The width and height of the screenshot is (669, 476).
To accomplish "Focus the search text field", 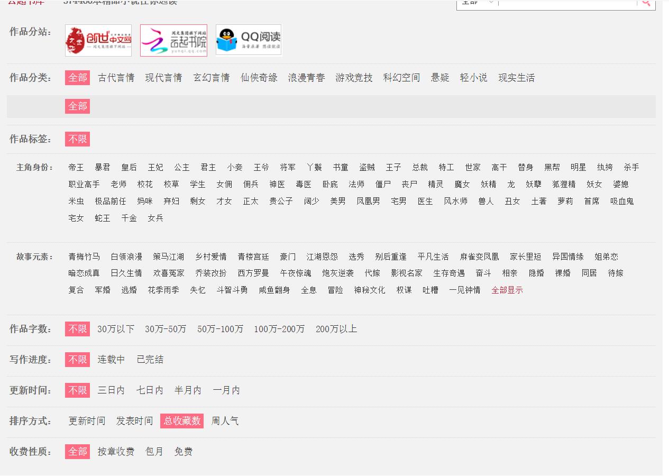I will pos(567,3).
